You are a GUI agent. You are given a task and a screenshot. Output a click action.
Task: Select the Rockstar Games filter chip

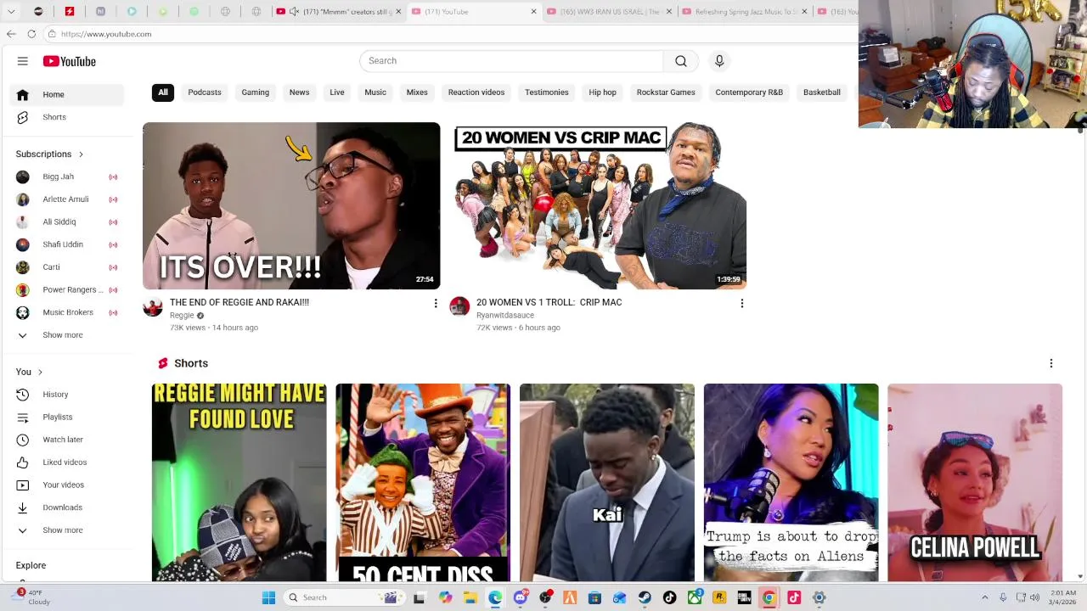pos(666,92)
